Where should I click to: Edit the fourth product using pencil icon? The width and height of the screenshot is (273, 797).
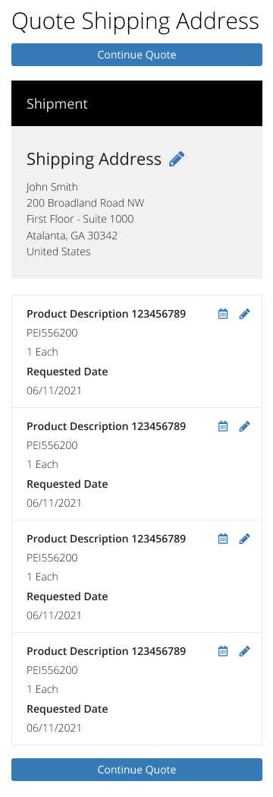(245, 651)
